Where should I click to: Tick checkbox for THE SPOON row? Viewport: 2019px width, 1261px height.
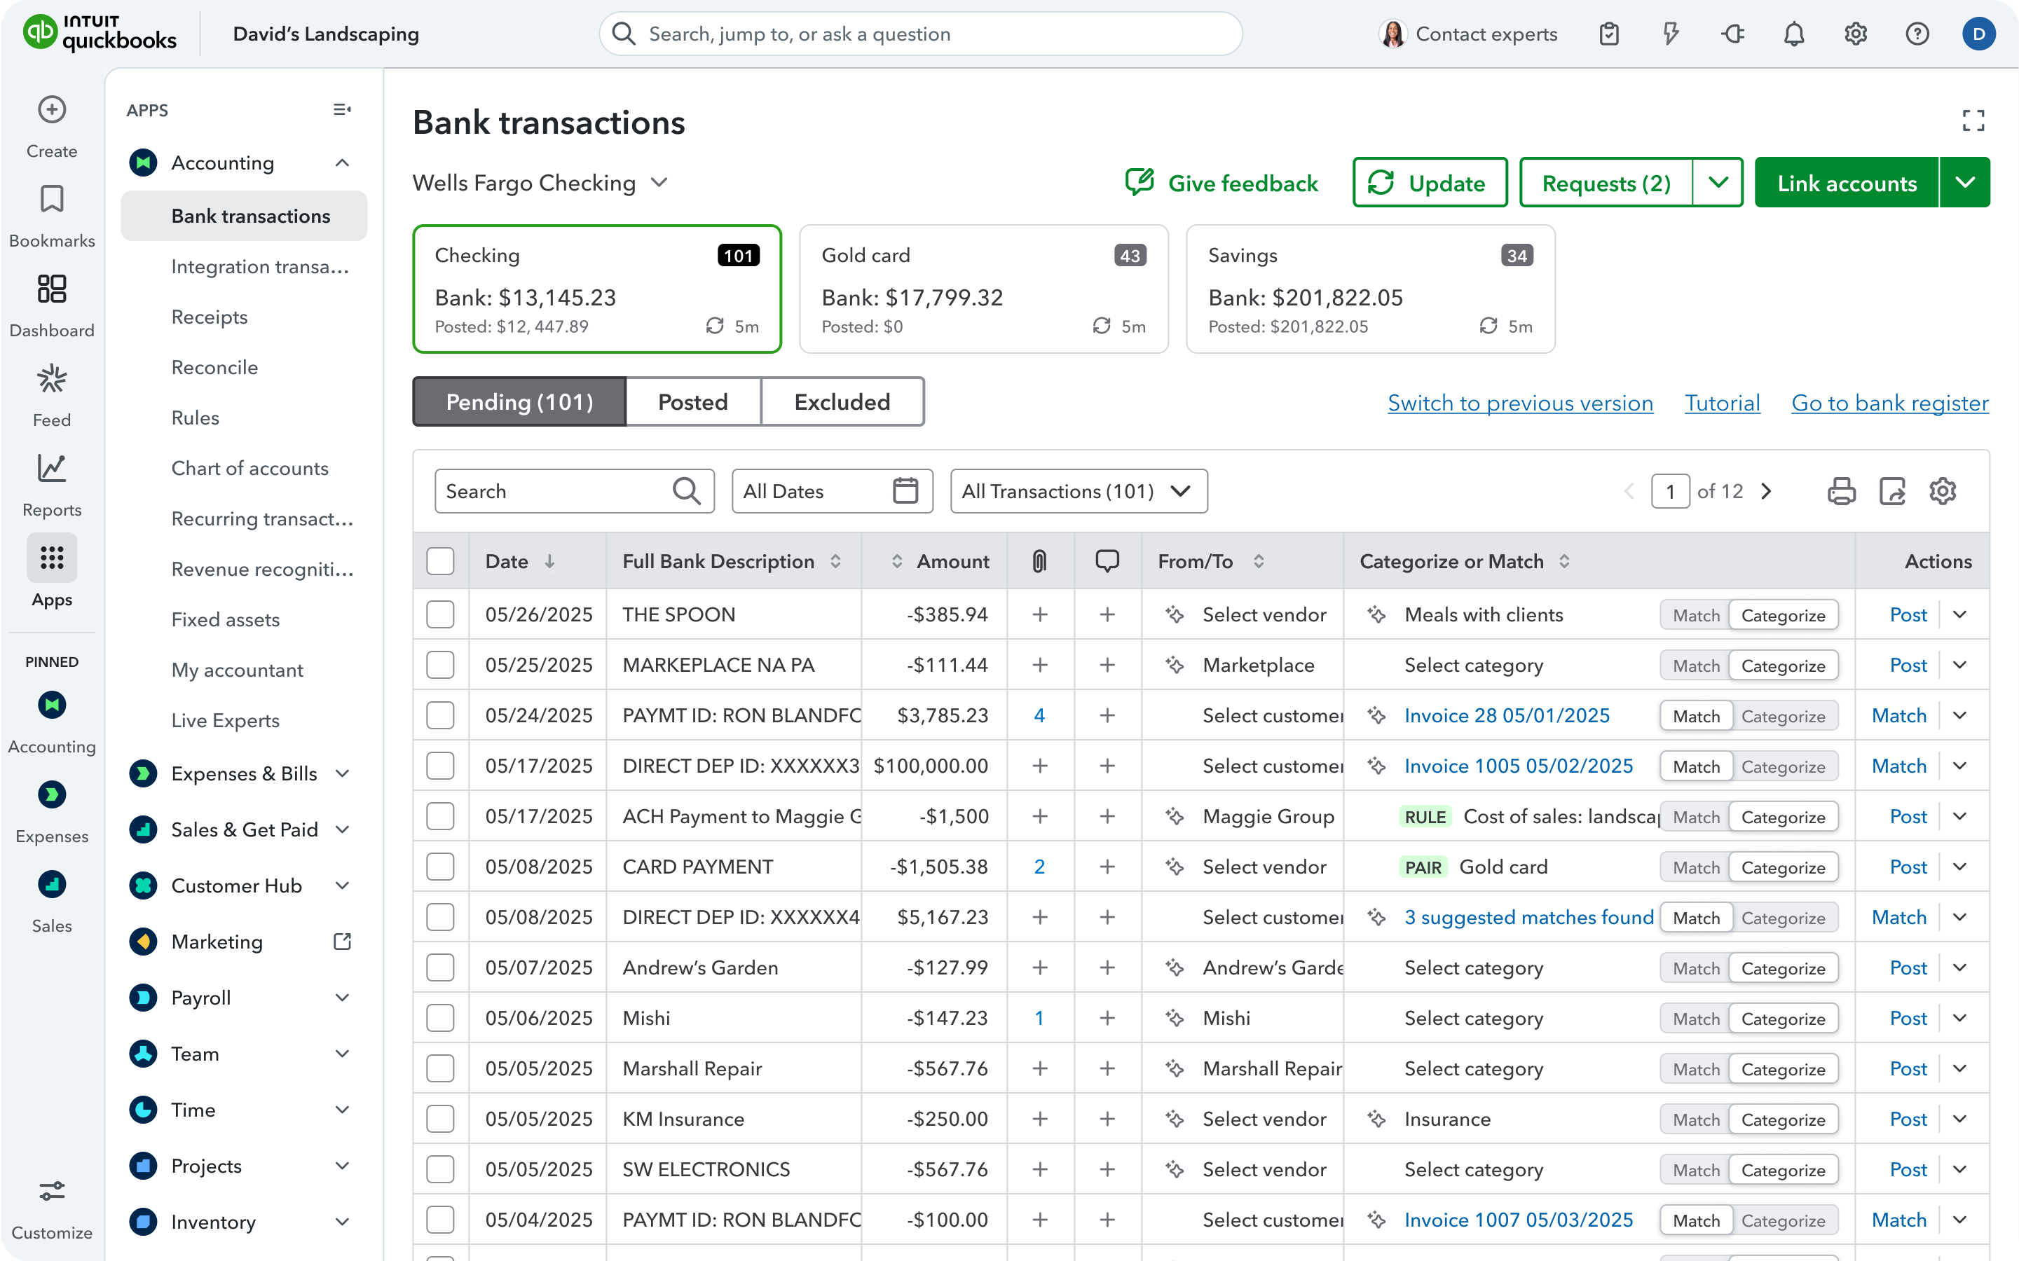point(441,614)
